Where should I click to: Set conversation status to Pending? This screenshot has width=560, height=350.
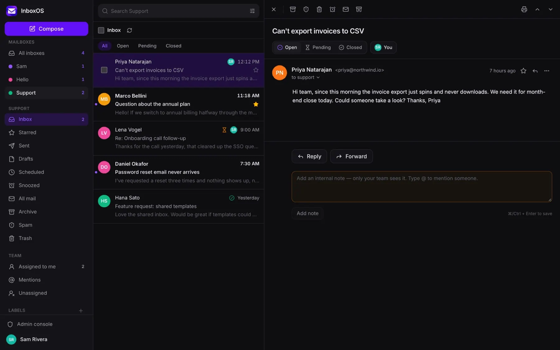[x=318, y=47]
